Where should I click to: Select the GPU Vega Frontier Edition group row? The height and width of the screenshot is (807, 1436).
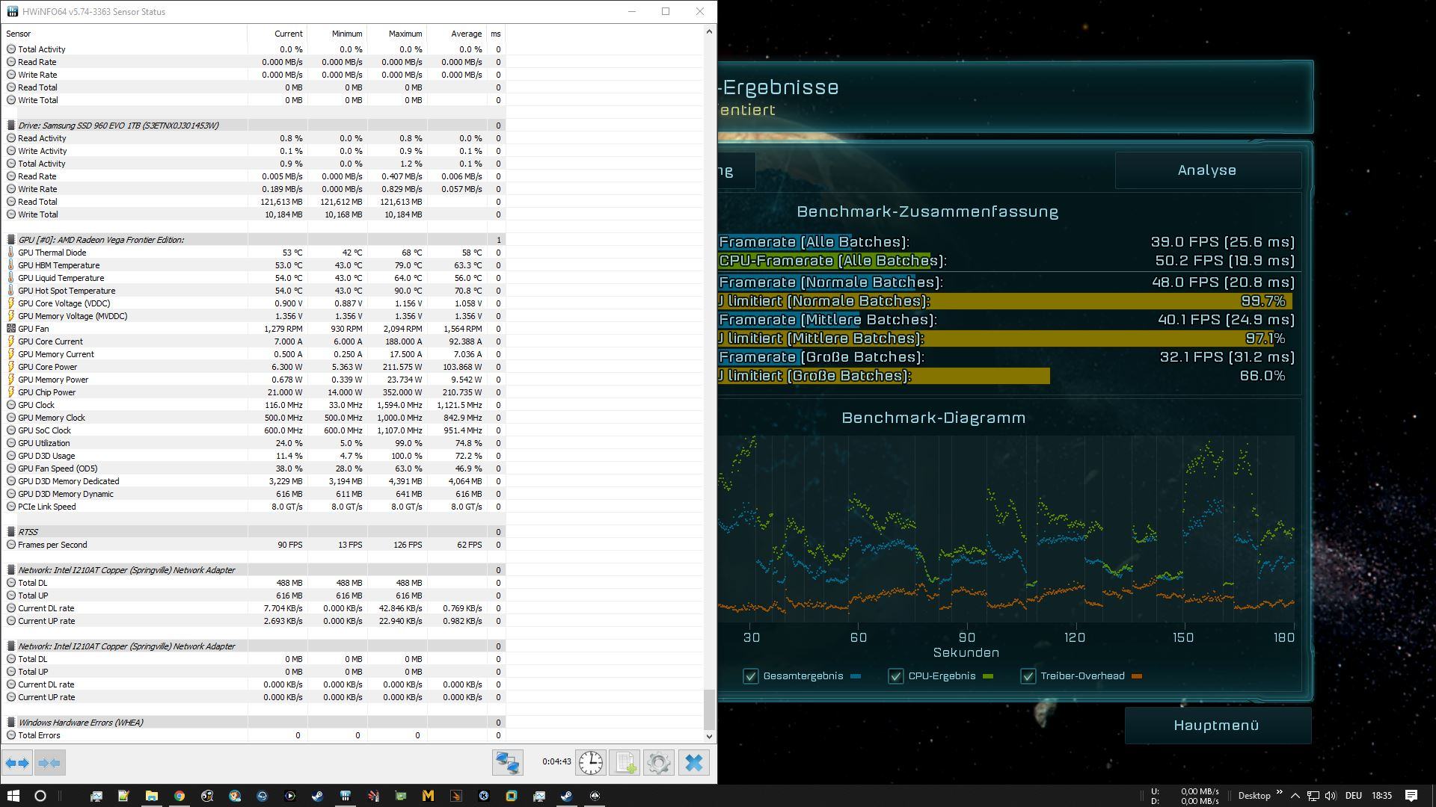254,240
